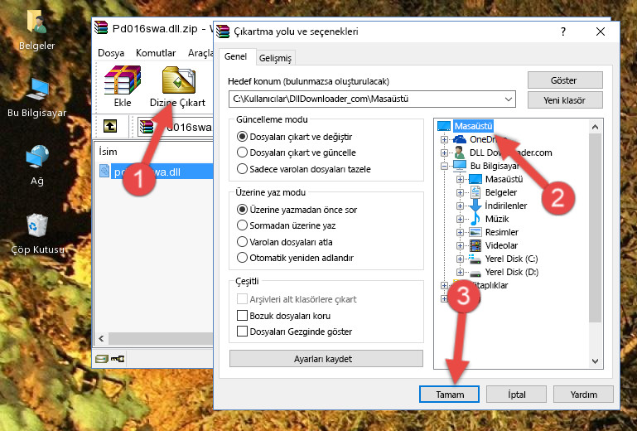Expand OneDrive tree node
637x431 pixels.
(444, 139)
